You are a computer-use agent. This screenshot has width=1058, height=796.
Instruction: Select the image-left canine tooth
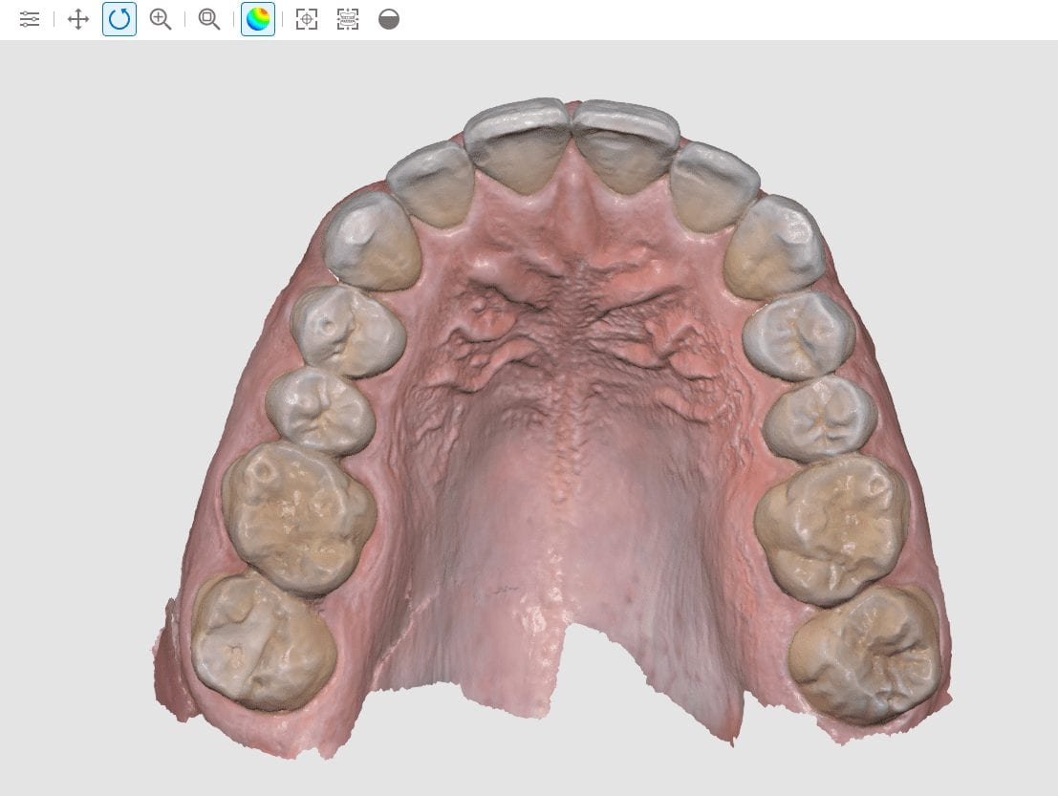371,241
